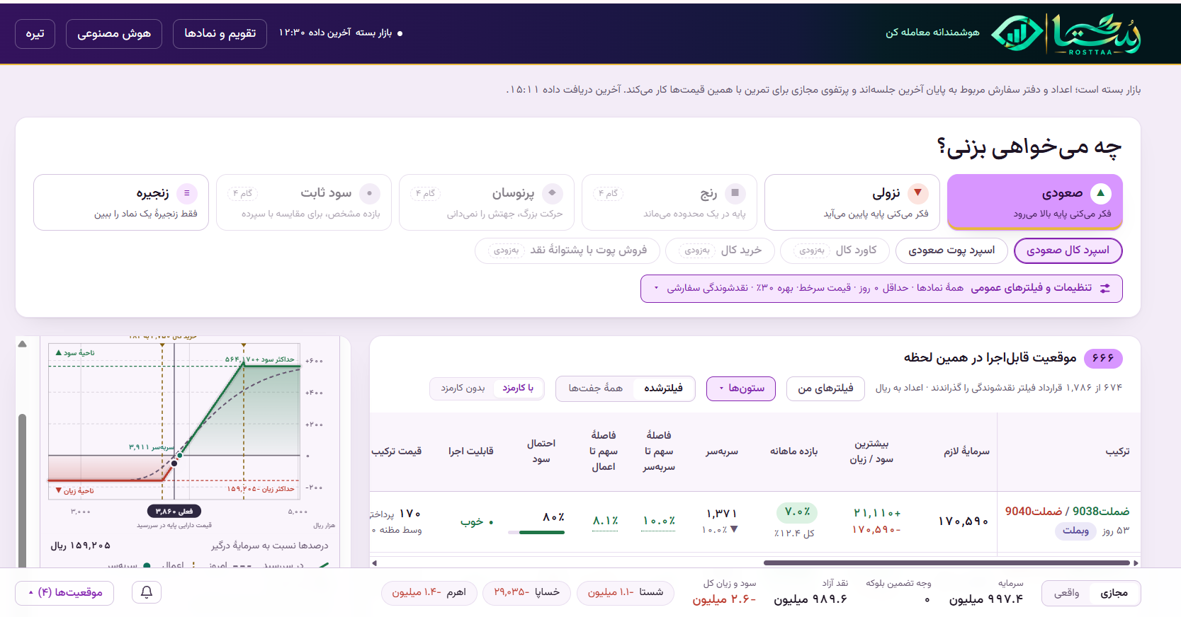Choose the نزولی strategy card

(x=852, y=202)
